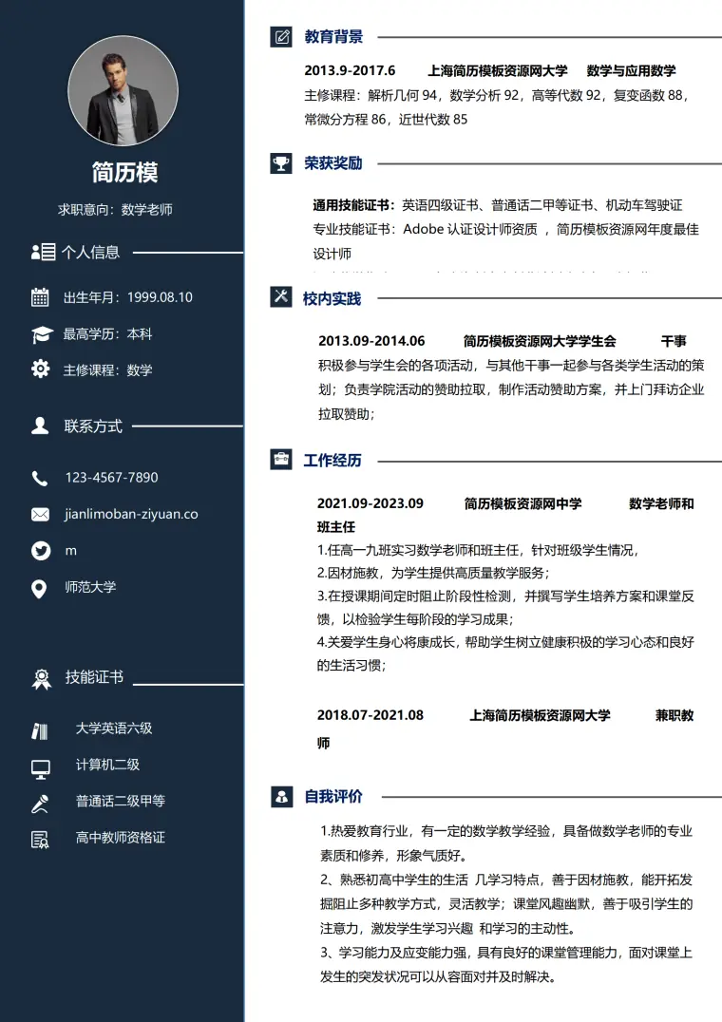The height and width of the screenshot is (1022, 722).
Task: Click the calendar icon next to 出生年月
Action: (x=41, y=297)
